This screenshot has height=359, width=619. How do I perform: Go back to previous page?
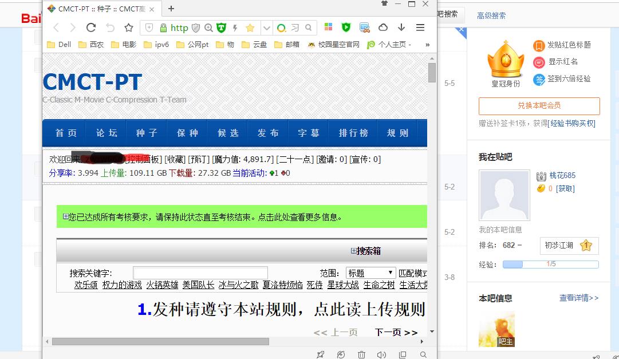[x=56, y=27]
